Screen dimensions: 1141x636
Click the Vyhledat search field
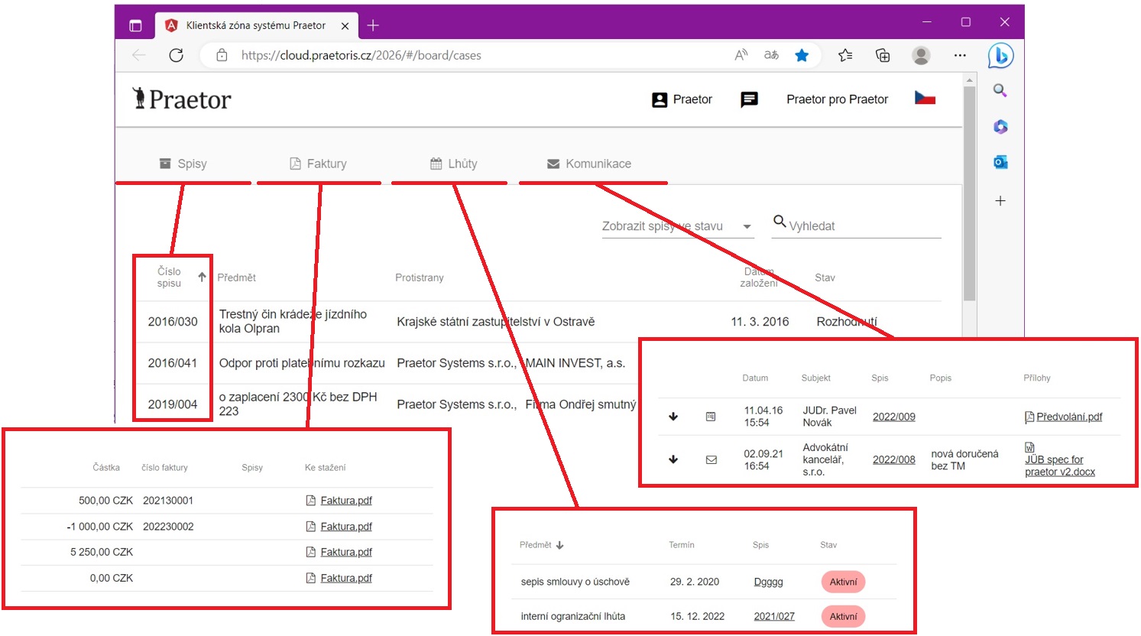[864, 226]
